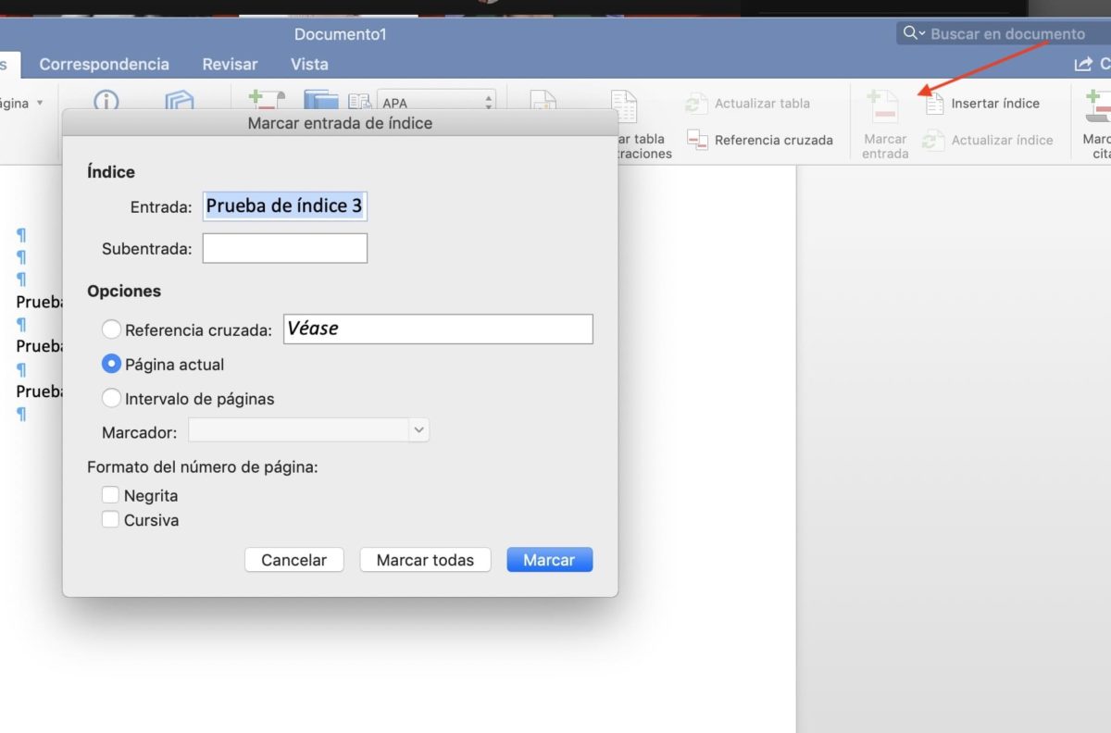Click inside the Subentrada input field
This screenshot has height=733, width=1111.
[284, 247]
